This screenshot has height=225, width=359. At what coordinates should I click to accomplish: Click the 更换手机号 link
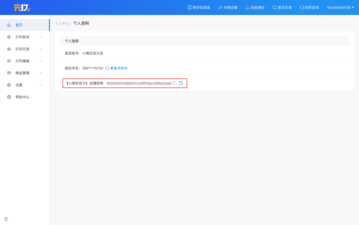(119, 68)
